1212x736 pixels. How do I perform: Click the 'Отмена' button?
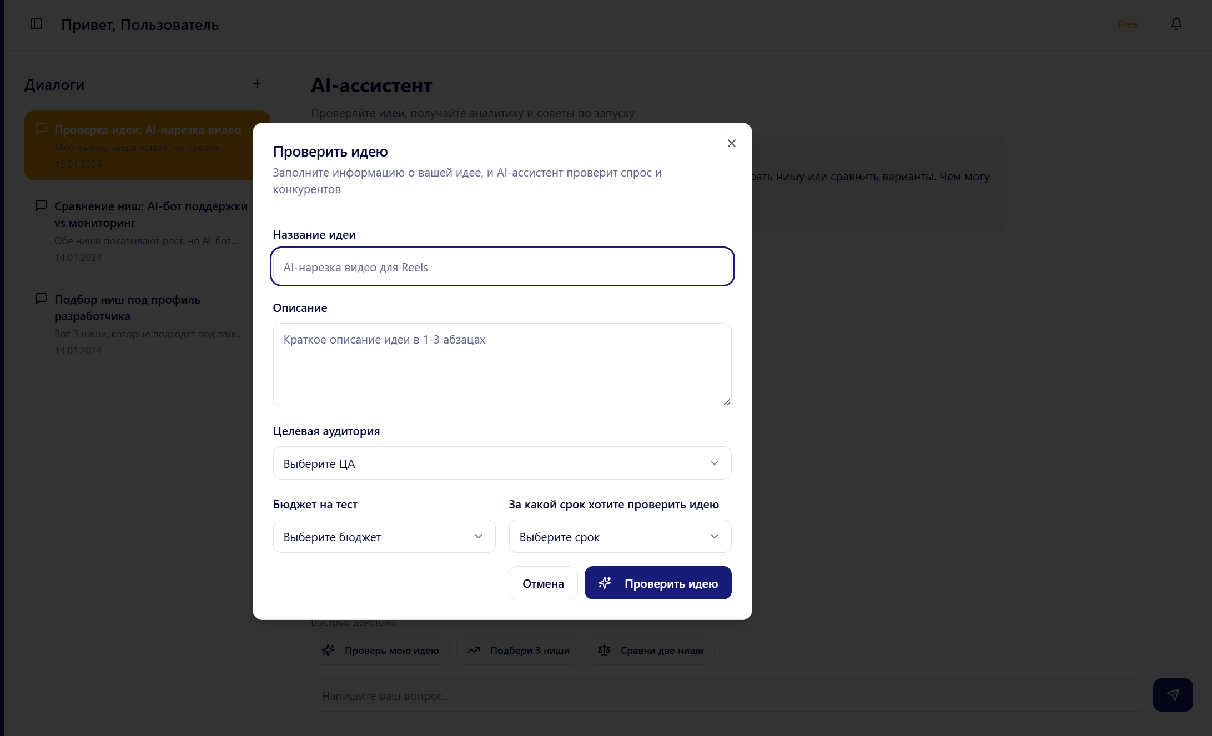pyautogui.click(x=542, y=583)
